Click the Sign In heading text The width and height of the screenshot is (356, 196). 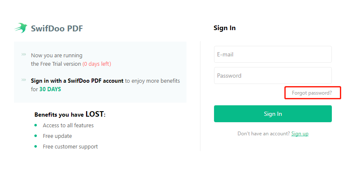click(225, 28)
